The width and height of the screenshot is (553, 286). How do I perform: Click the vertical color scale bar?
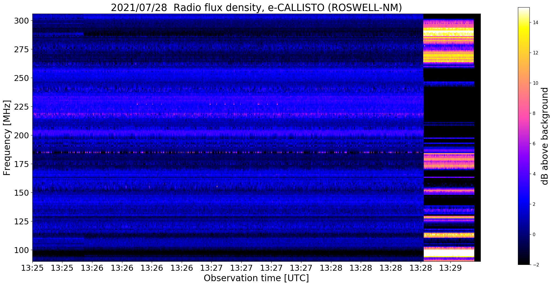coord(524,136)
